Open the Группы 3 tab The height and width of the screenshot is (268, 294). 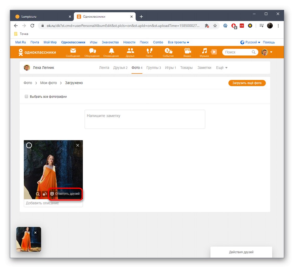(153, 68)
